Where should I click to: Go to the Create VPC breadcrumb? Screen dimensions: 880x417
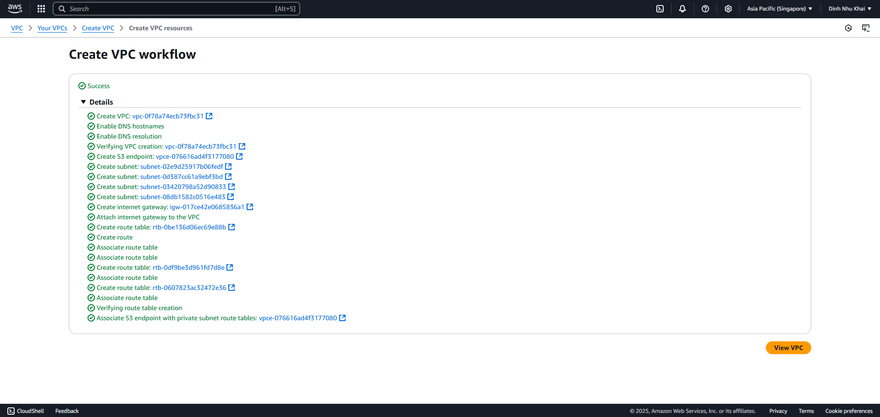pos(98,28)
